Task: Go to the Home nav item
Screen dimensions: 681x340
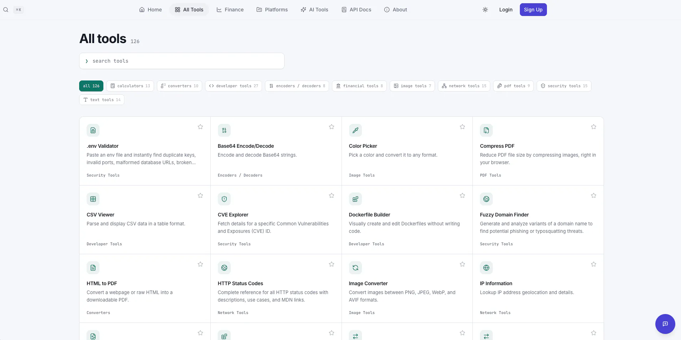Action: click(x=150, y=10)
